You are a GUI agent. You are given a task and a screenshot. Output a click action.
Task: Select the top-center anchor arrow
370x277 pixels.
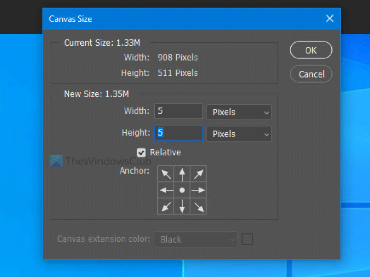click(182, 174)
